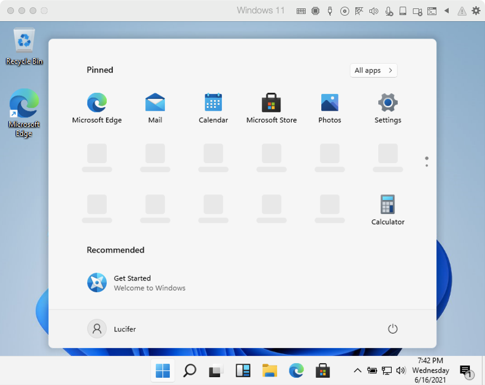Click Parallels keyboard icon in title bar
The width and height of the screenshot is (485, 385).
tap(301, 11)
